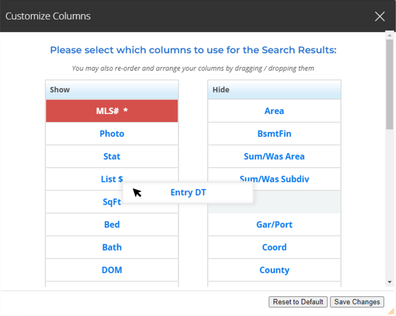Select the DOM column item
This screenshot has height=316, width=396.
point(112,270)
